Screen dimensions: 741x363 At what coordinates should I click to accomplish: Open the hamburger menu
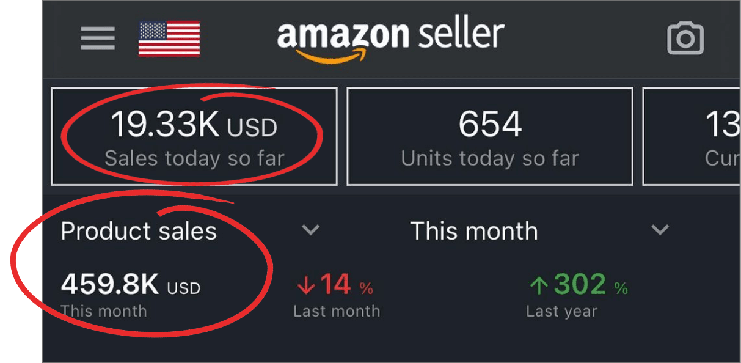98,39
